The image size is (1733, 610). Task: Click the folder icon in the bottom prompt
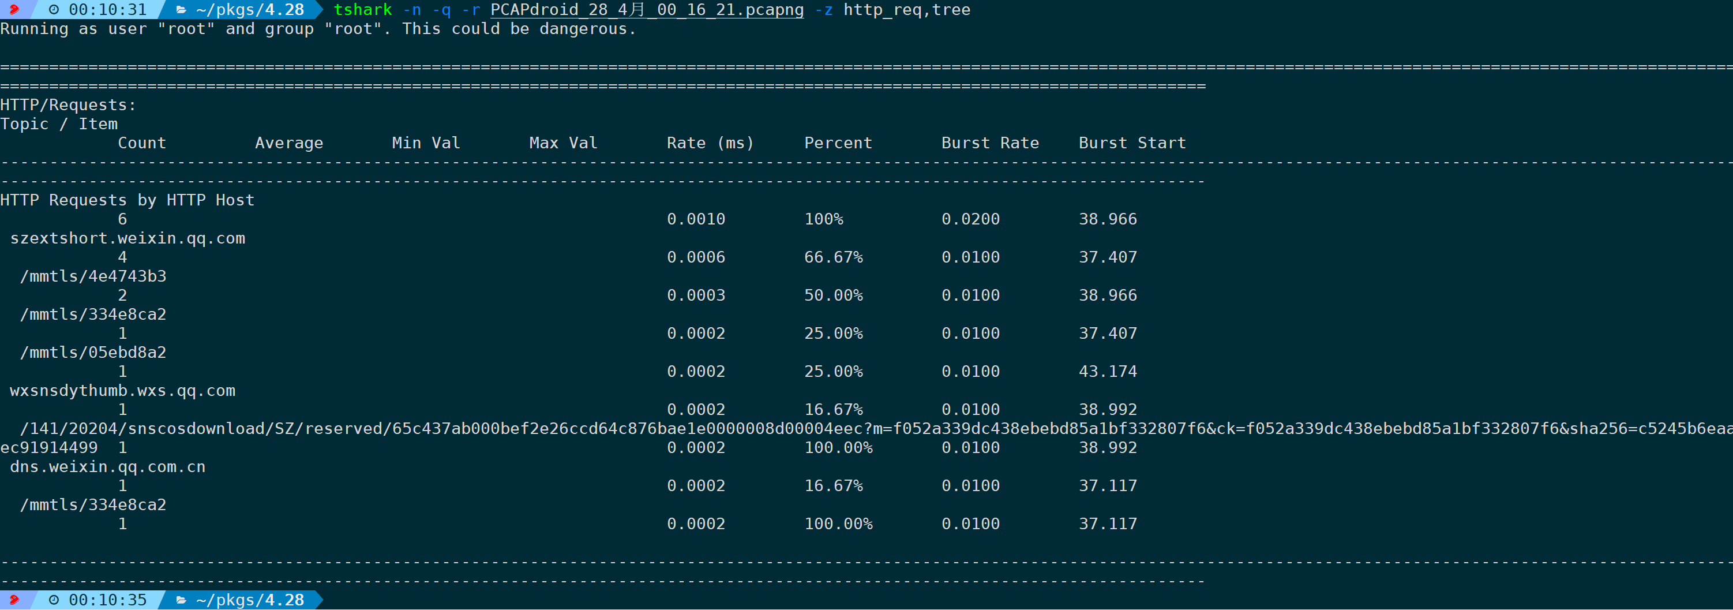[181, 599]
